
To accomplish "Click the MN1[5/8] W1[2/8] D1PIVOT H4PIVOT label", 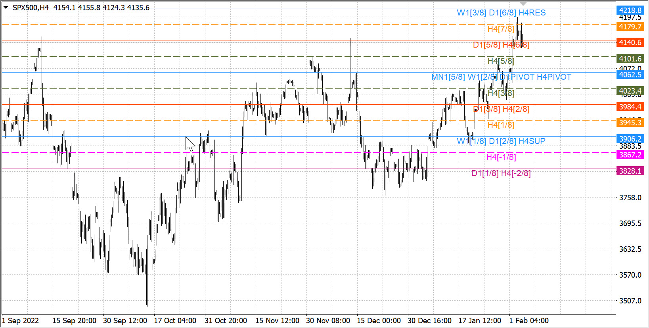I will tap(501, 77).
